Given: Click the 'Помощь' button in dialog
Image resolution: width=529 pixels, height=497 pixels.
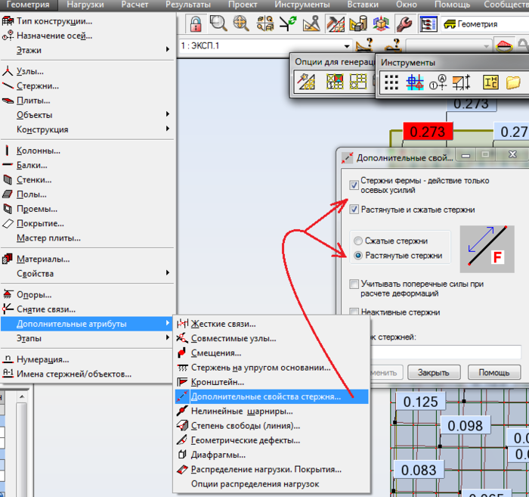Looking at the screenshot, I should [494, 372].
